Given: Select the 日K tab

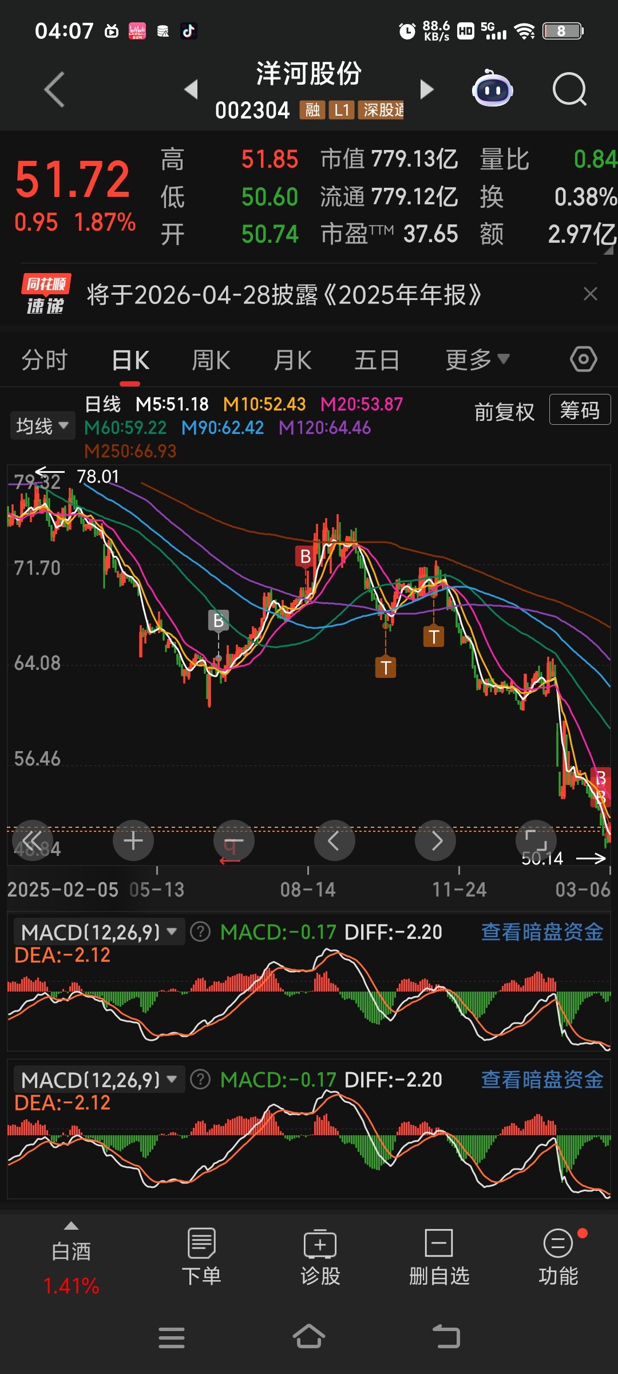Looking at the screenshot, I should point(130,360).
